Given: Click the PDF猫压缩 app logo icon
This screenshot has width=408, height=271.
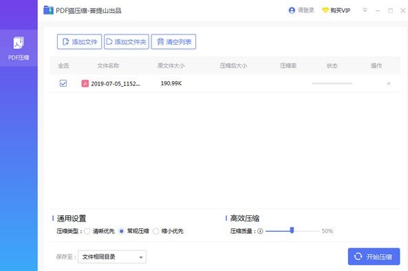Looking at the screenshot, I should click(48, 10).
